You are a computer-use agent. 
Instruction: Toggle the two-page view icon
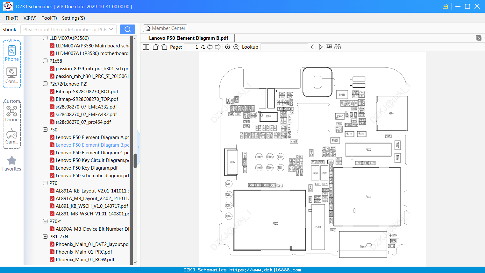(146, 47)
